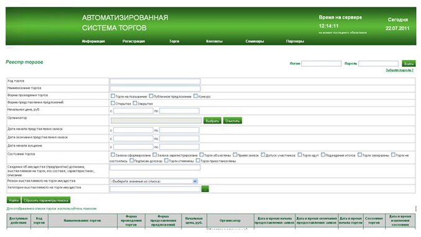Click the Начальная цена 'с' field
This screenshot has height=237, width=421.
point(133,111)
